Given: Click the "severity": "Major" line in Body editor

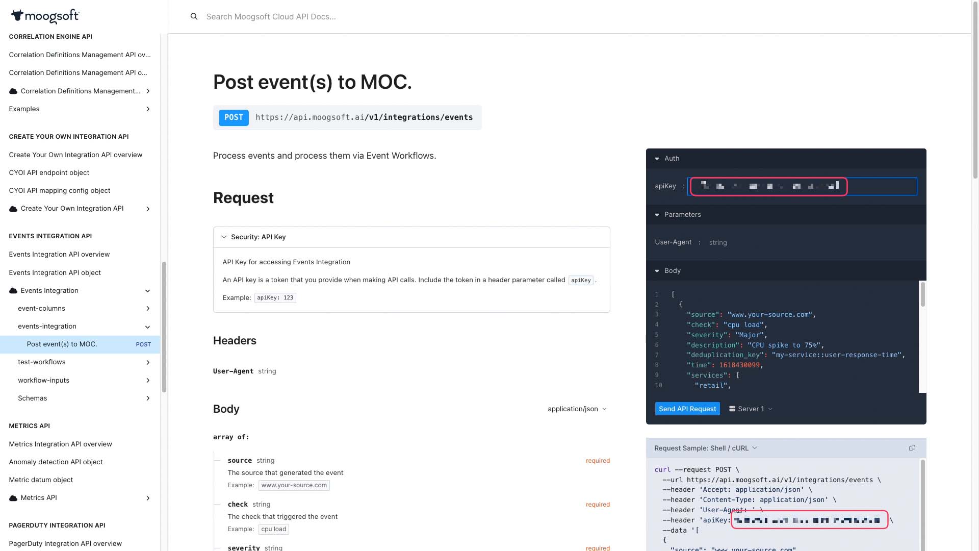Looking at the screenshot, I should 727,335.
